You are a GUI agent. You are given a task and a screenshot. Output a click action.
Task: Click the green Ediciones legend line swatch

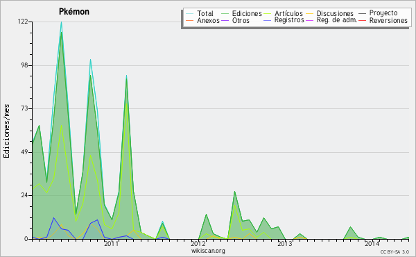pos(225,13)
